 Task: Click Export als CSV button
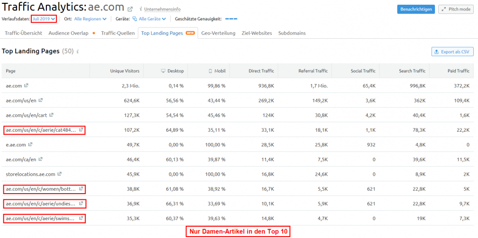(x=452, y=52)
